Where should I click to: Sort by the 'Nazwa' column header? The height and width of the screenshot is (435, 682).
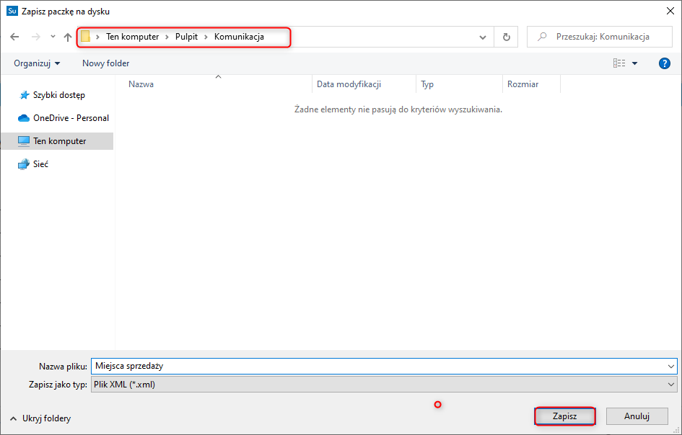tap(218, 84)
